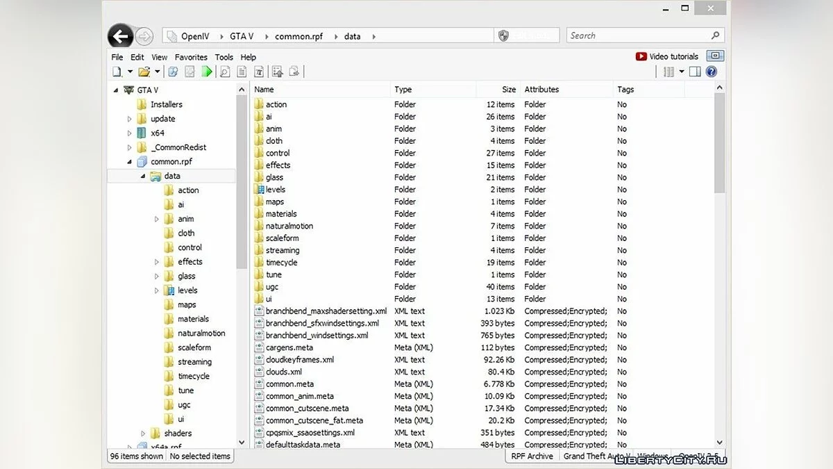Click the text document toolbar icon
The height and width of the screenshot is (469, 833).
point(242,72)
